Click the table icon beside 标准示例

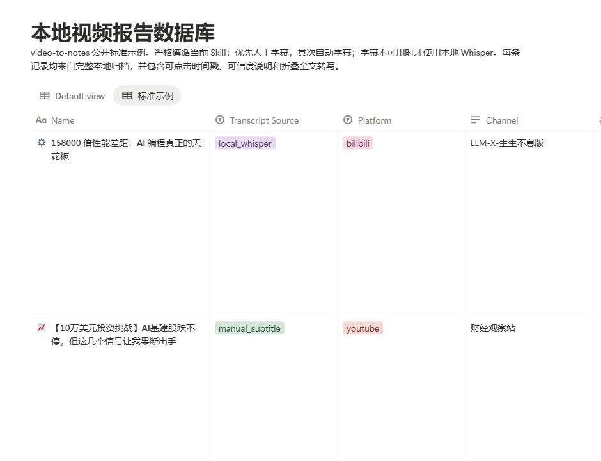(x=127, y=95)
